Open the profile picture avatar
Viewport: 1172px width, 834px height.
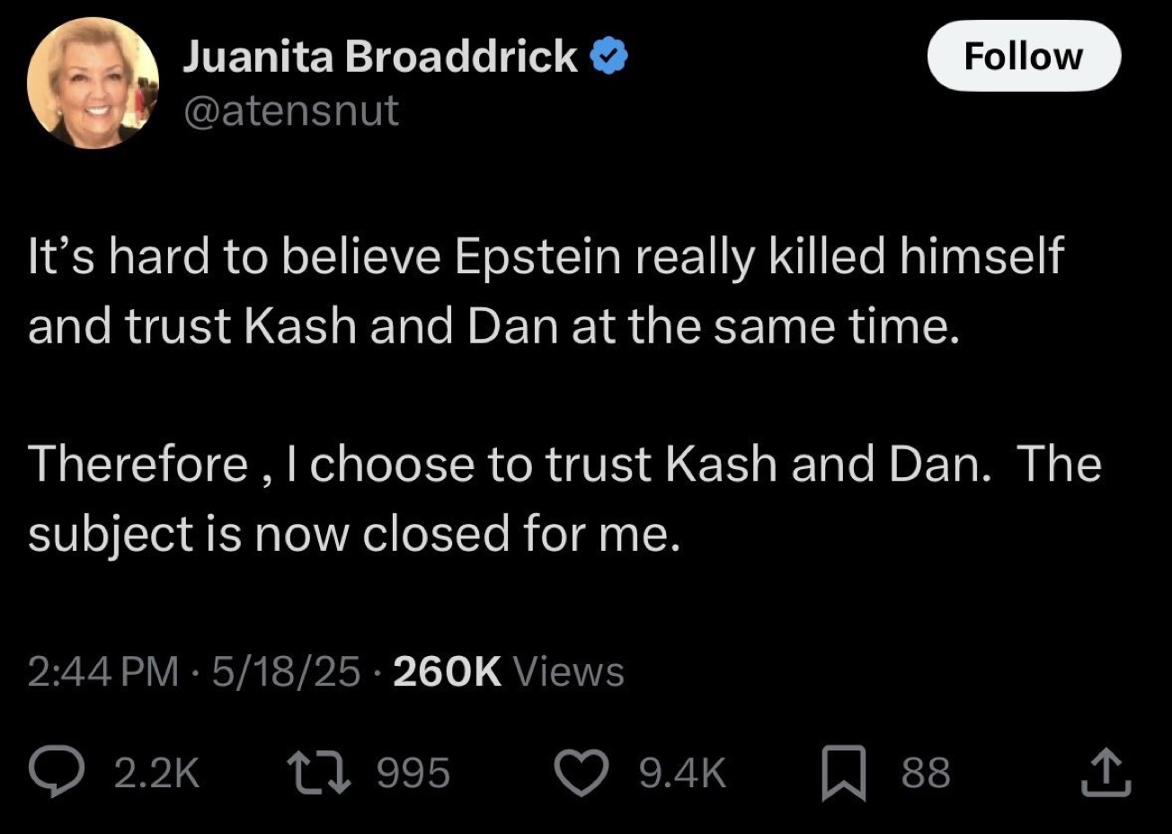tap(93, 83)
